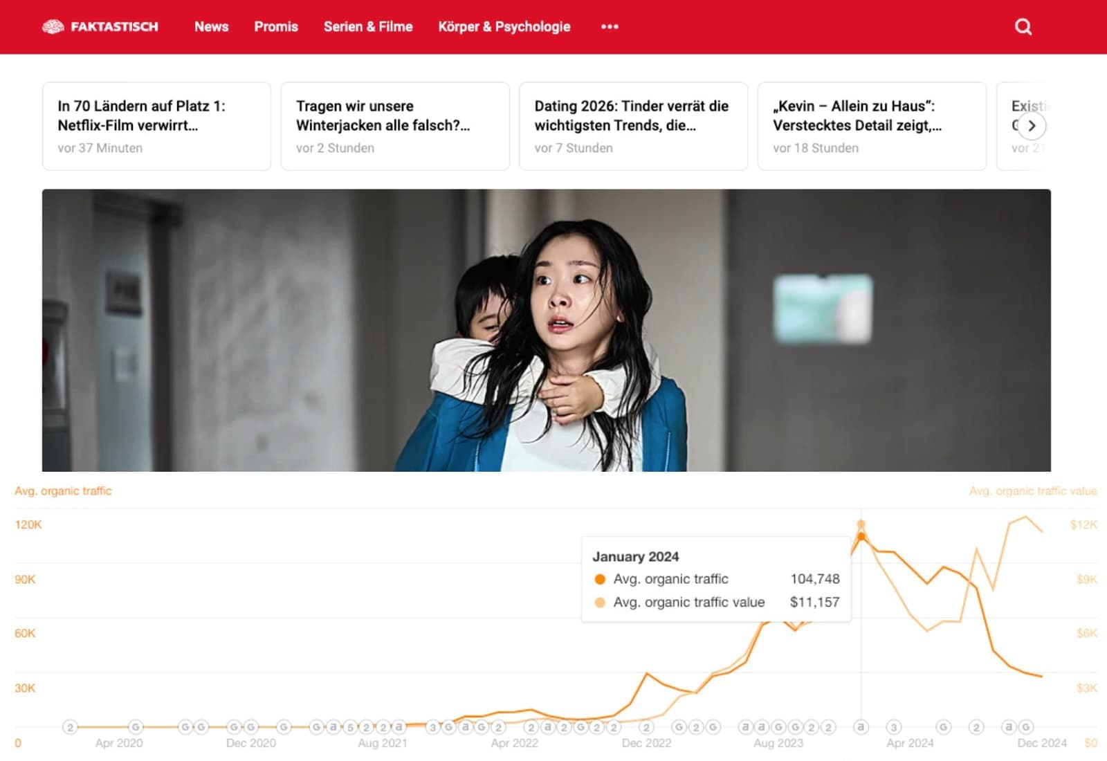Click the 3 marker beside Apr 2024
The width and height of the screenshot is (1107, 761).
[x=894, y=727]
